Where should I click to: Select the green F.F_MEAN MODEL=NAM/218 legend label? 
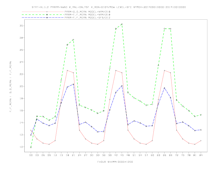coord(87,15)
